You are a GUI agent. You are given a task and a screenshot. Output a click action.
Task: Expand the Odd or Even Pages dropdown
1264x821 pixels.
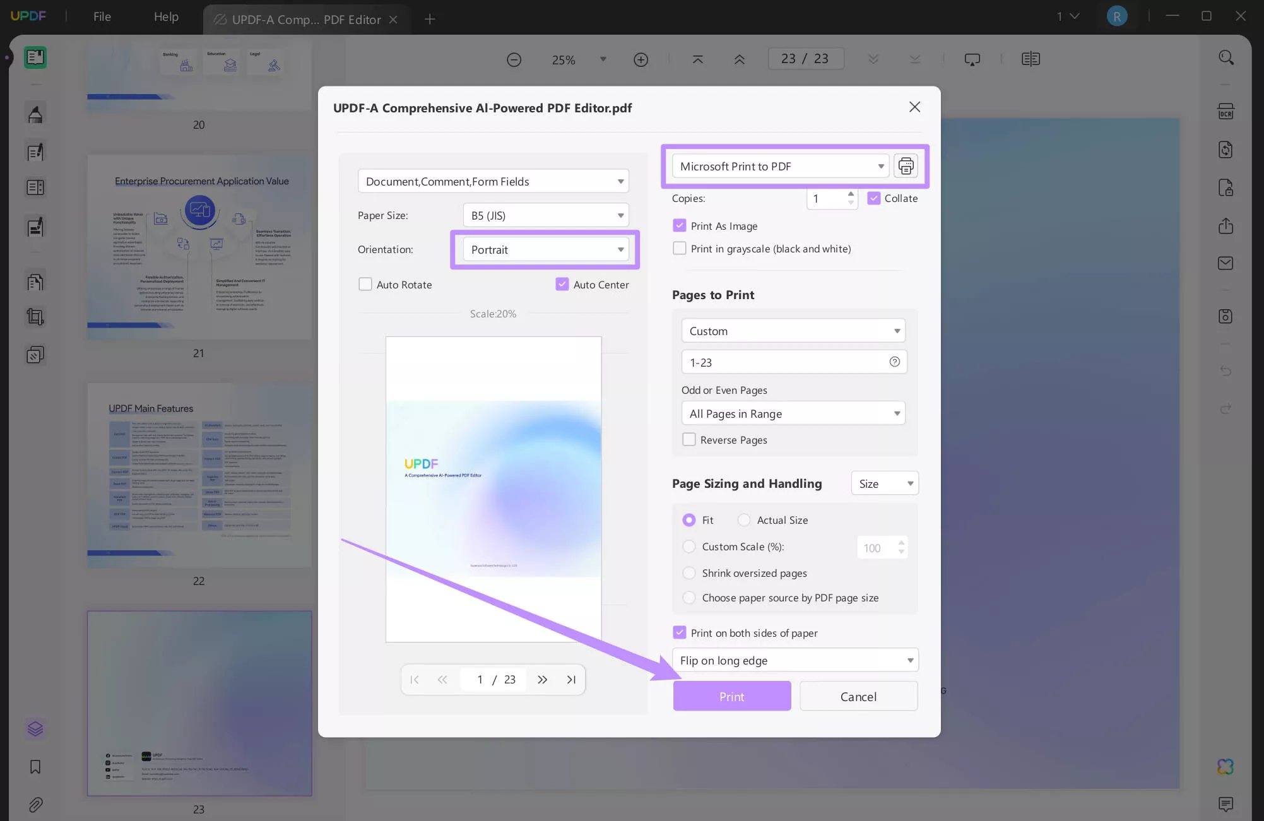793,413
